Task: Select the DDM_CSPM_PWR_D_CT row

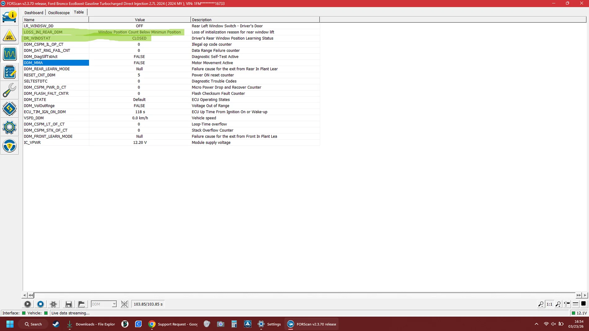Action: coord(171,87)
